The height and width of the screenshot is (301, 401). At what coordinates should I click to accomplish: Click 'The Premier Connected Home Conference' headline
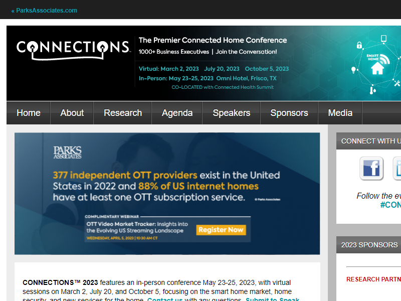coord(213,40)
